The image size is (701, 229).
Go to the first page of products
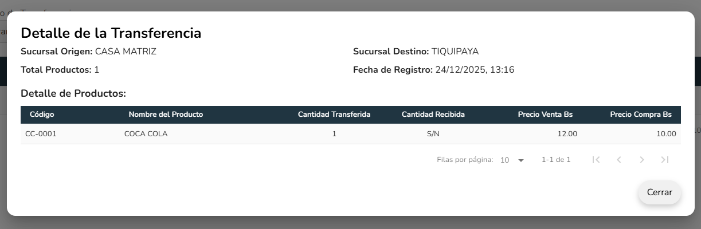click(596, 160)
